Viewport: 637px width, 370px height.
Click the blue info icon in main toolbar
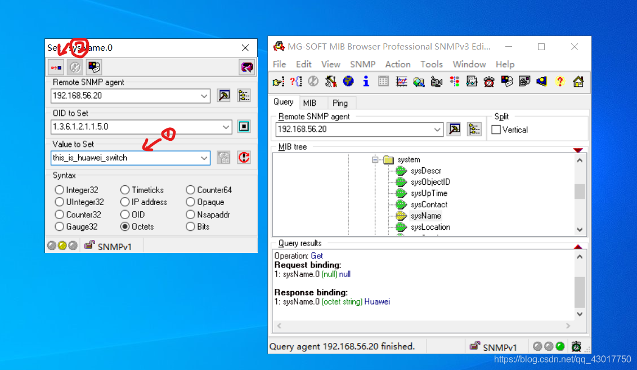click(x=366, y=82)
